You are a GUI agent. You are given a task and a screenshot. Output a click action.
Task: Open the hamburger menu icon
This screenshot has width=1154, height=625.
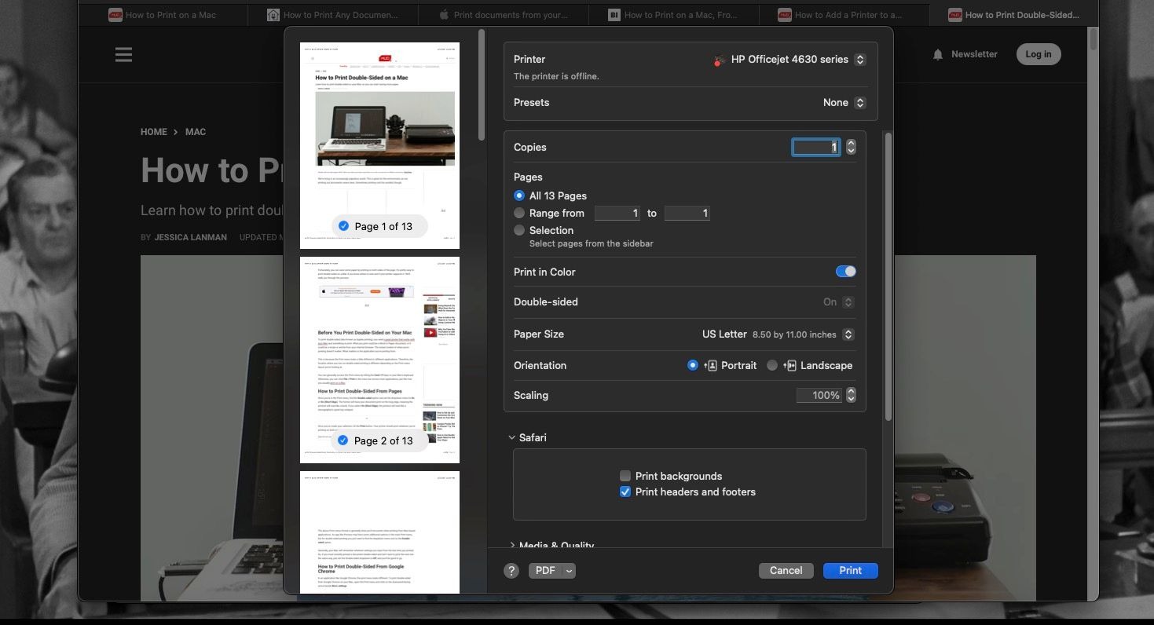pos(123,54)
